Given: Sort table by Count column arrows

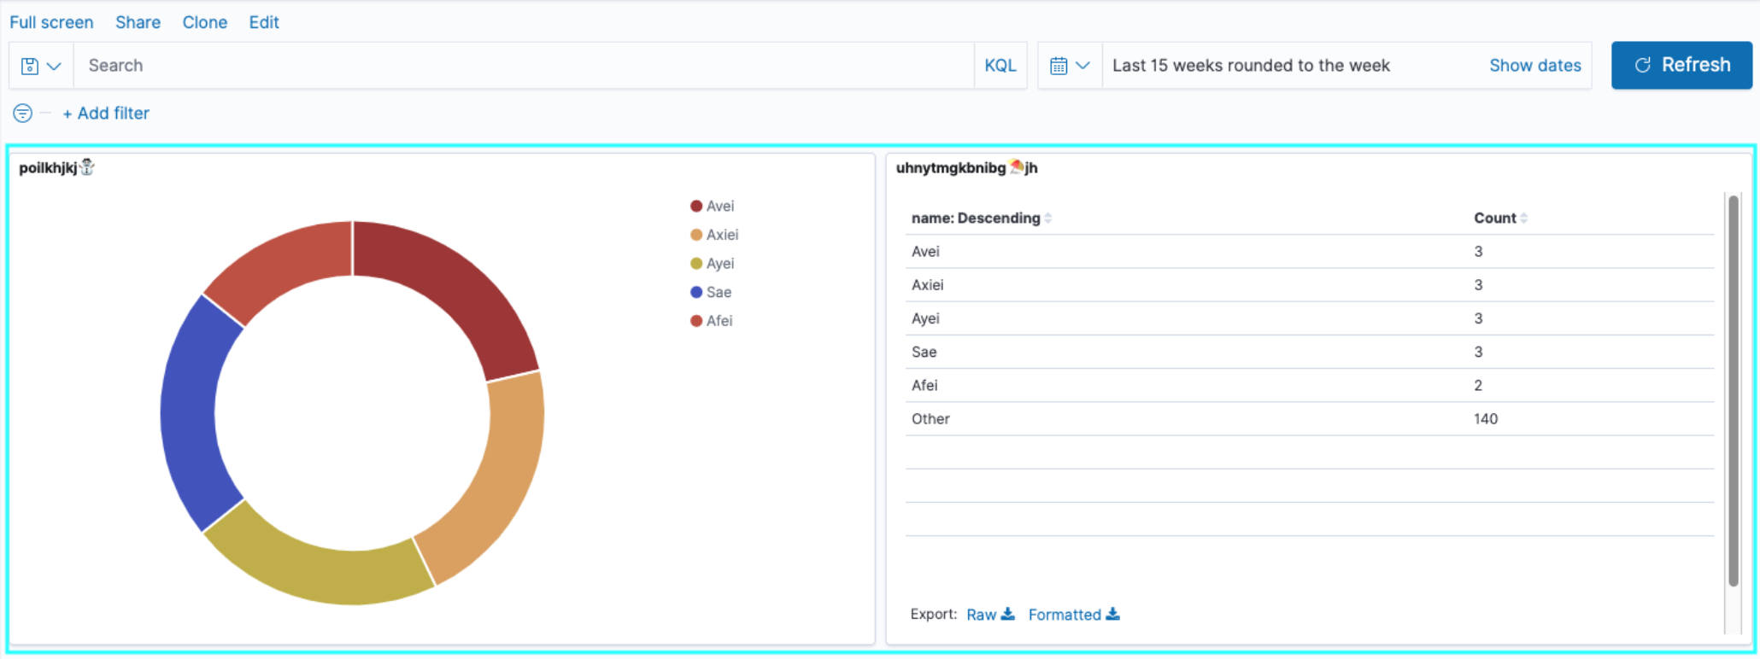Looking at the screenshot, I should (1523, 219).
